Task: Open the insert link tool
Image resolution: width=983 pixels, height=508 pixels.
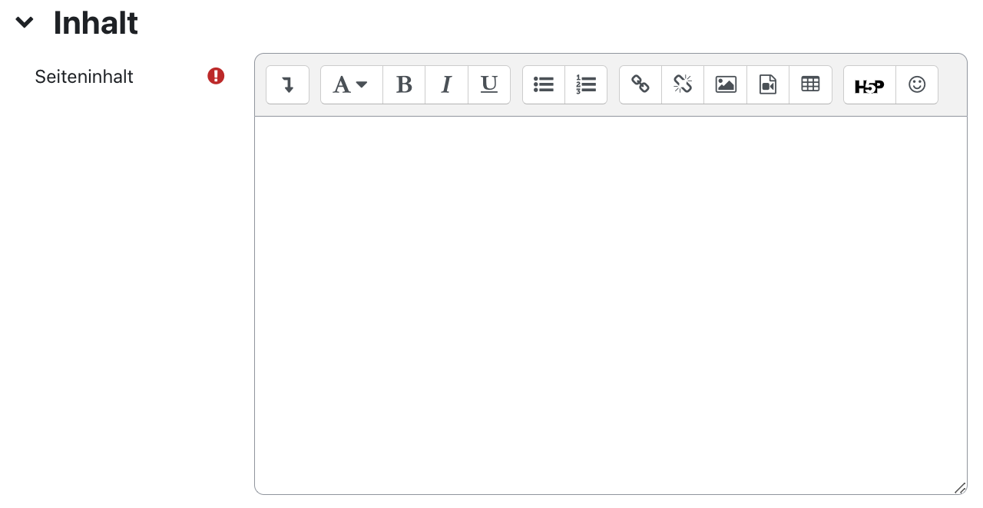Action: (640, 84)
